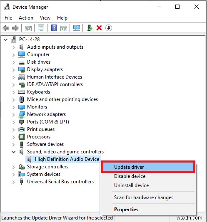Click the Device Manager title bar icon
Viewport: 207px width, 222px height.
(7, 7)
